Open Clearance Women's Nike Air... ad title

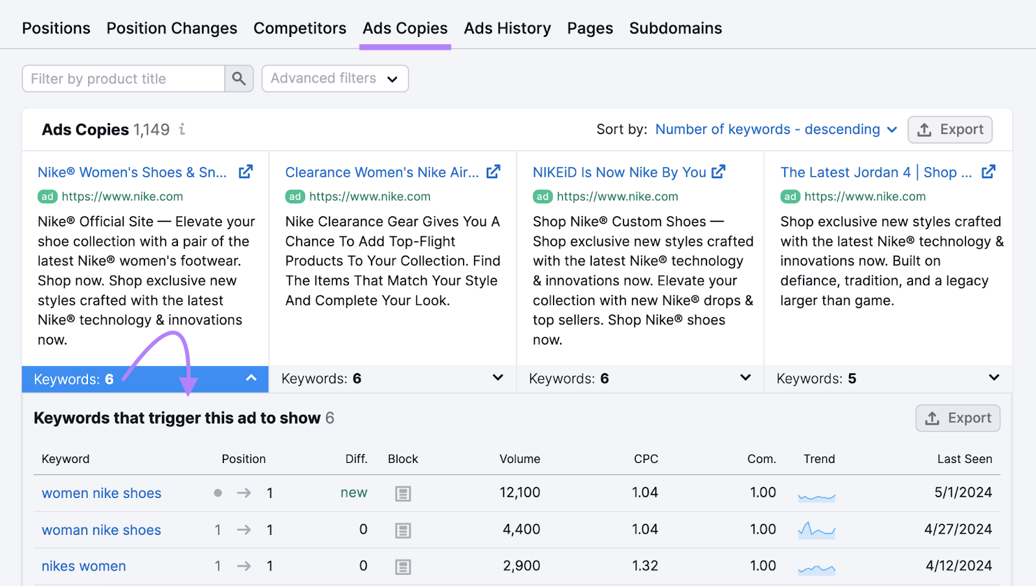click(x=382, y=172)
